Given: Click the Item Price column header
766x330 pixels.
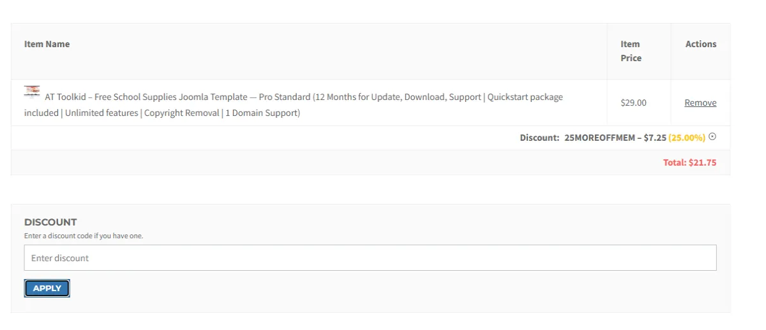Looking at the screenshot, I should point(631,51).
